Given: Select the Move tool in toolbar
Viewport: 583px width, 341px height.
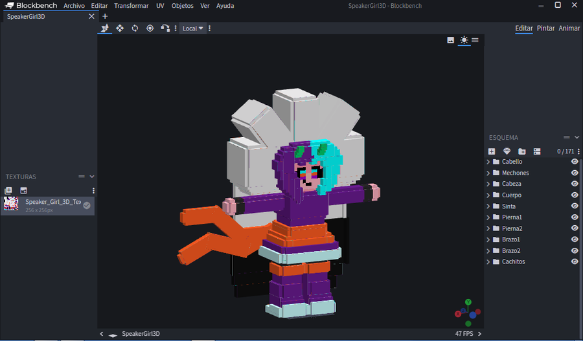Looking at the screenshot, I should pyautogui.click(x=105, y=28).
